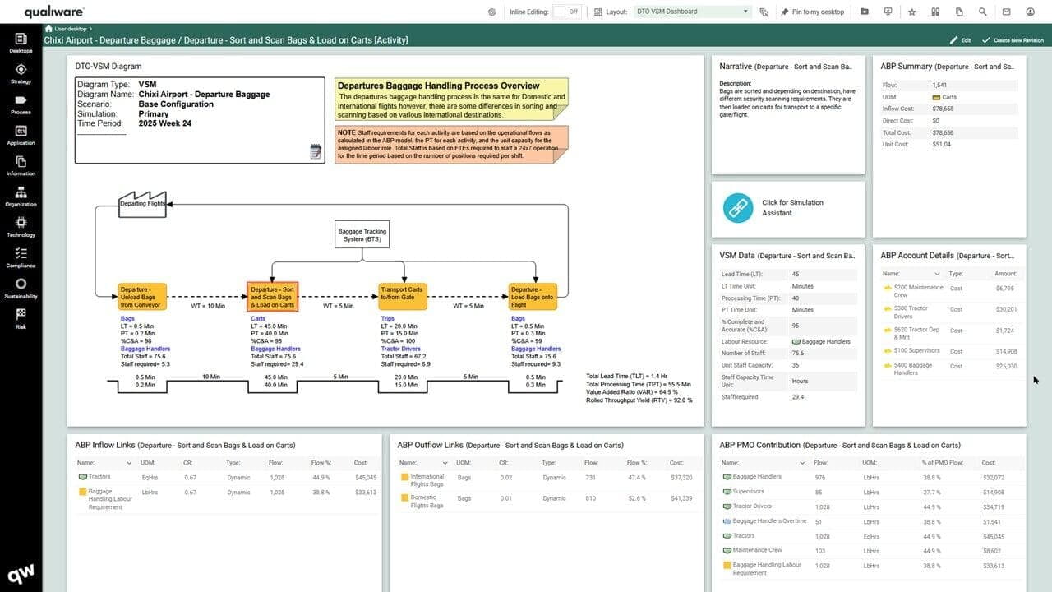The height and width of the screenshot is (592, 1052).
Task: Click the note icon in diagram info box
Action: [x=315, y=151]
